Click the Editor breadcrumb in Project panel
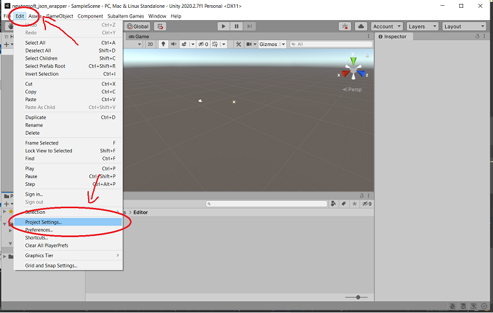The image size is (493, 313). [x=141, y=213]
